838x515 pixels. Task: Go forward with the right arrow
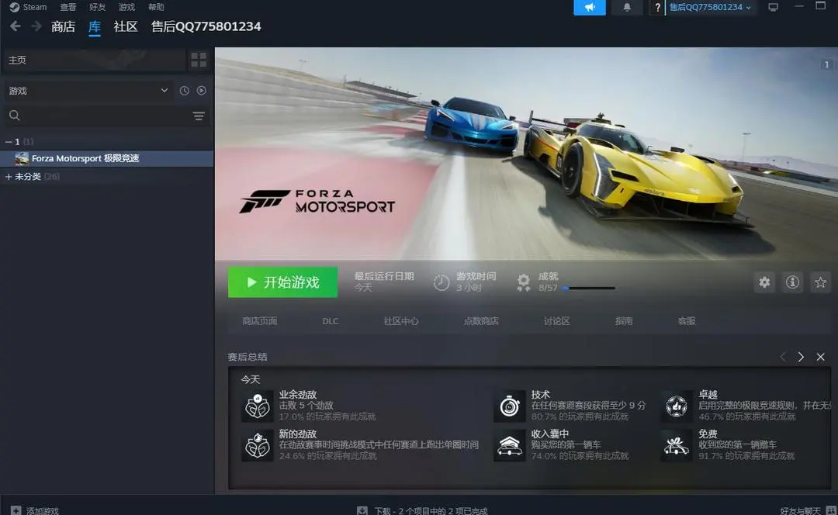(x=36, y=26)
